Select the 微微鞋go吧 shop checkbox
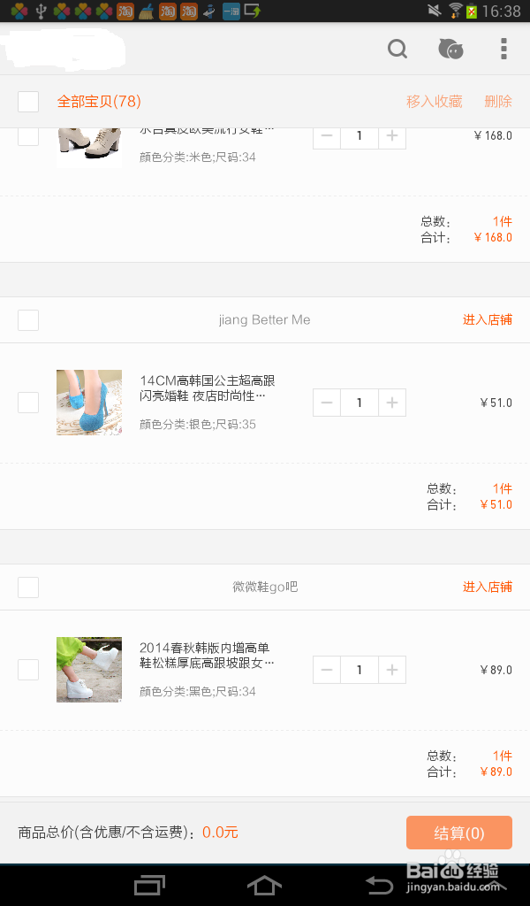 point(28,587)
